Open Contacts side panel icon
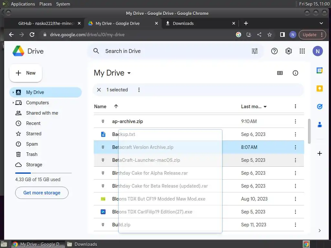Image resolution: width=331 pixels, height=248 pixels. (319, 125)
